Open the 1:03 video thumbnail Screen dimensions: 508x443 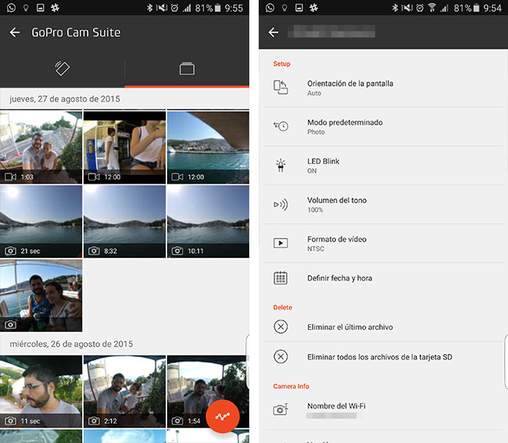41,147
